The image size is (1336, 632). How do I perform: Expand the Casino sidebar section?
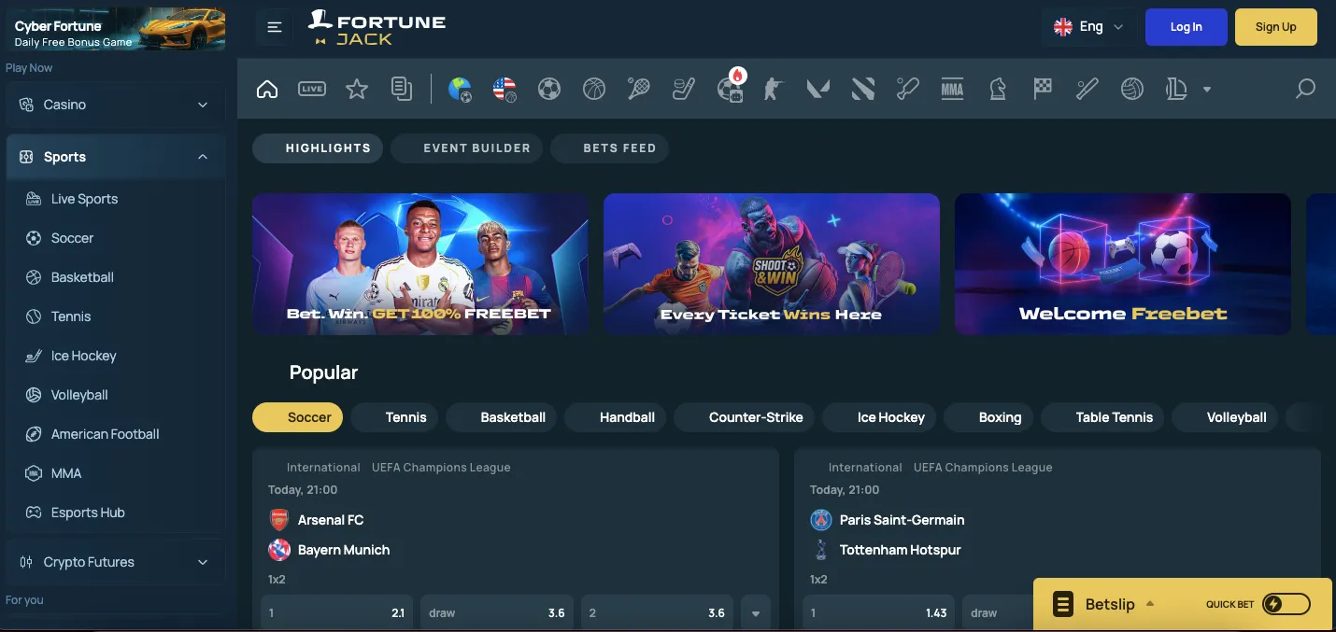click(x=115, y=105)
